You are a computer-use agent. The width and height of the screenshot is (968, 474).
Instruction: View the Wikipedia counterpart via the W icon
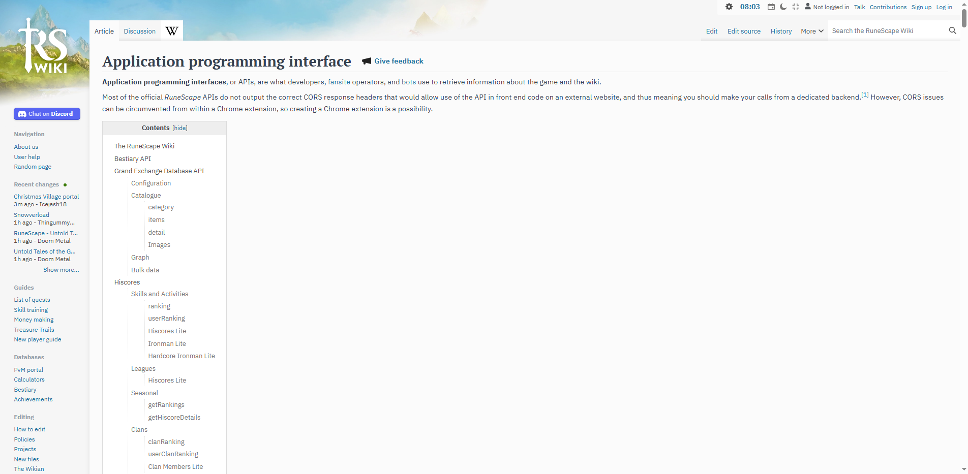point(171,30)
